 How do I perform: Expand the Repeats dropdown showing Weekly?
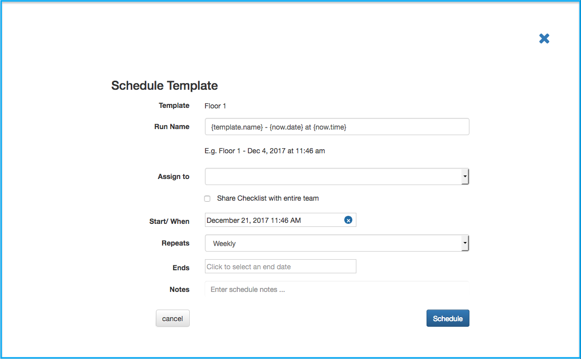[337, 243]
